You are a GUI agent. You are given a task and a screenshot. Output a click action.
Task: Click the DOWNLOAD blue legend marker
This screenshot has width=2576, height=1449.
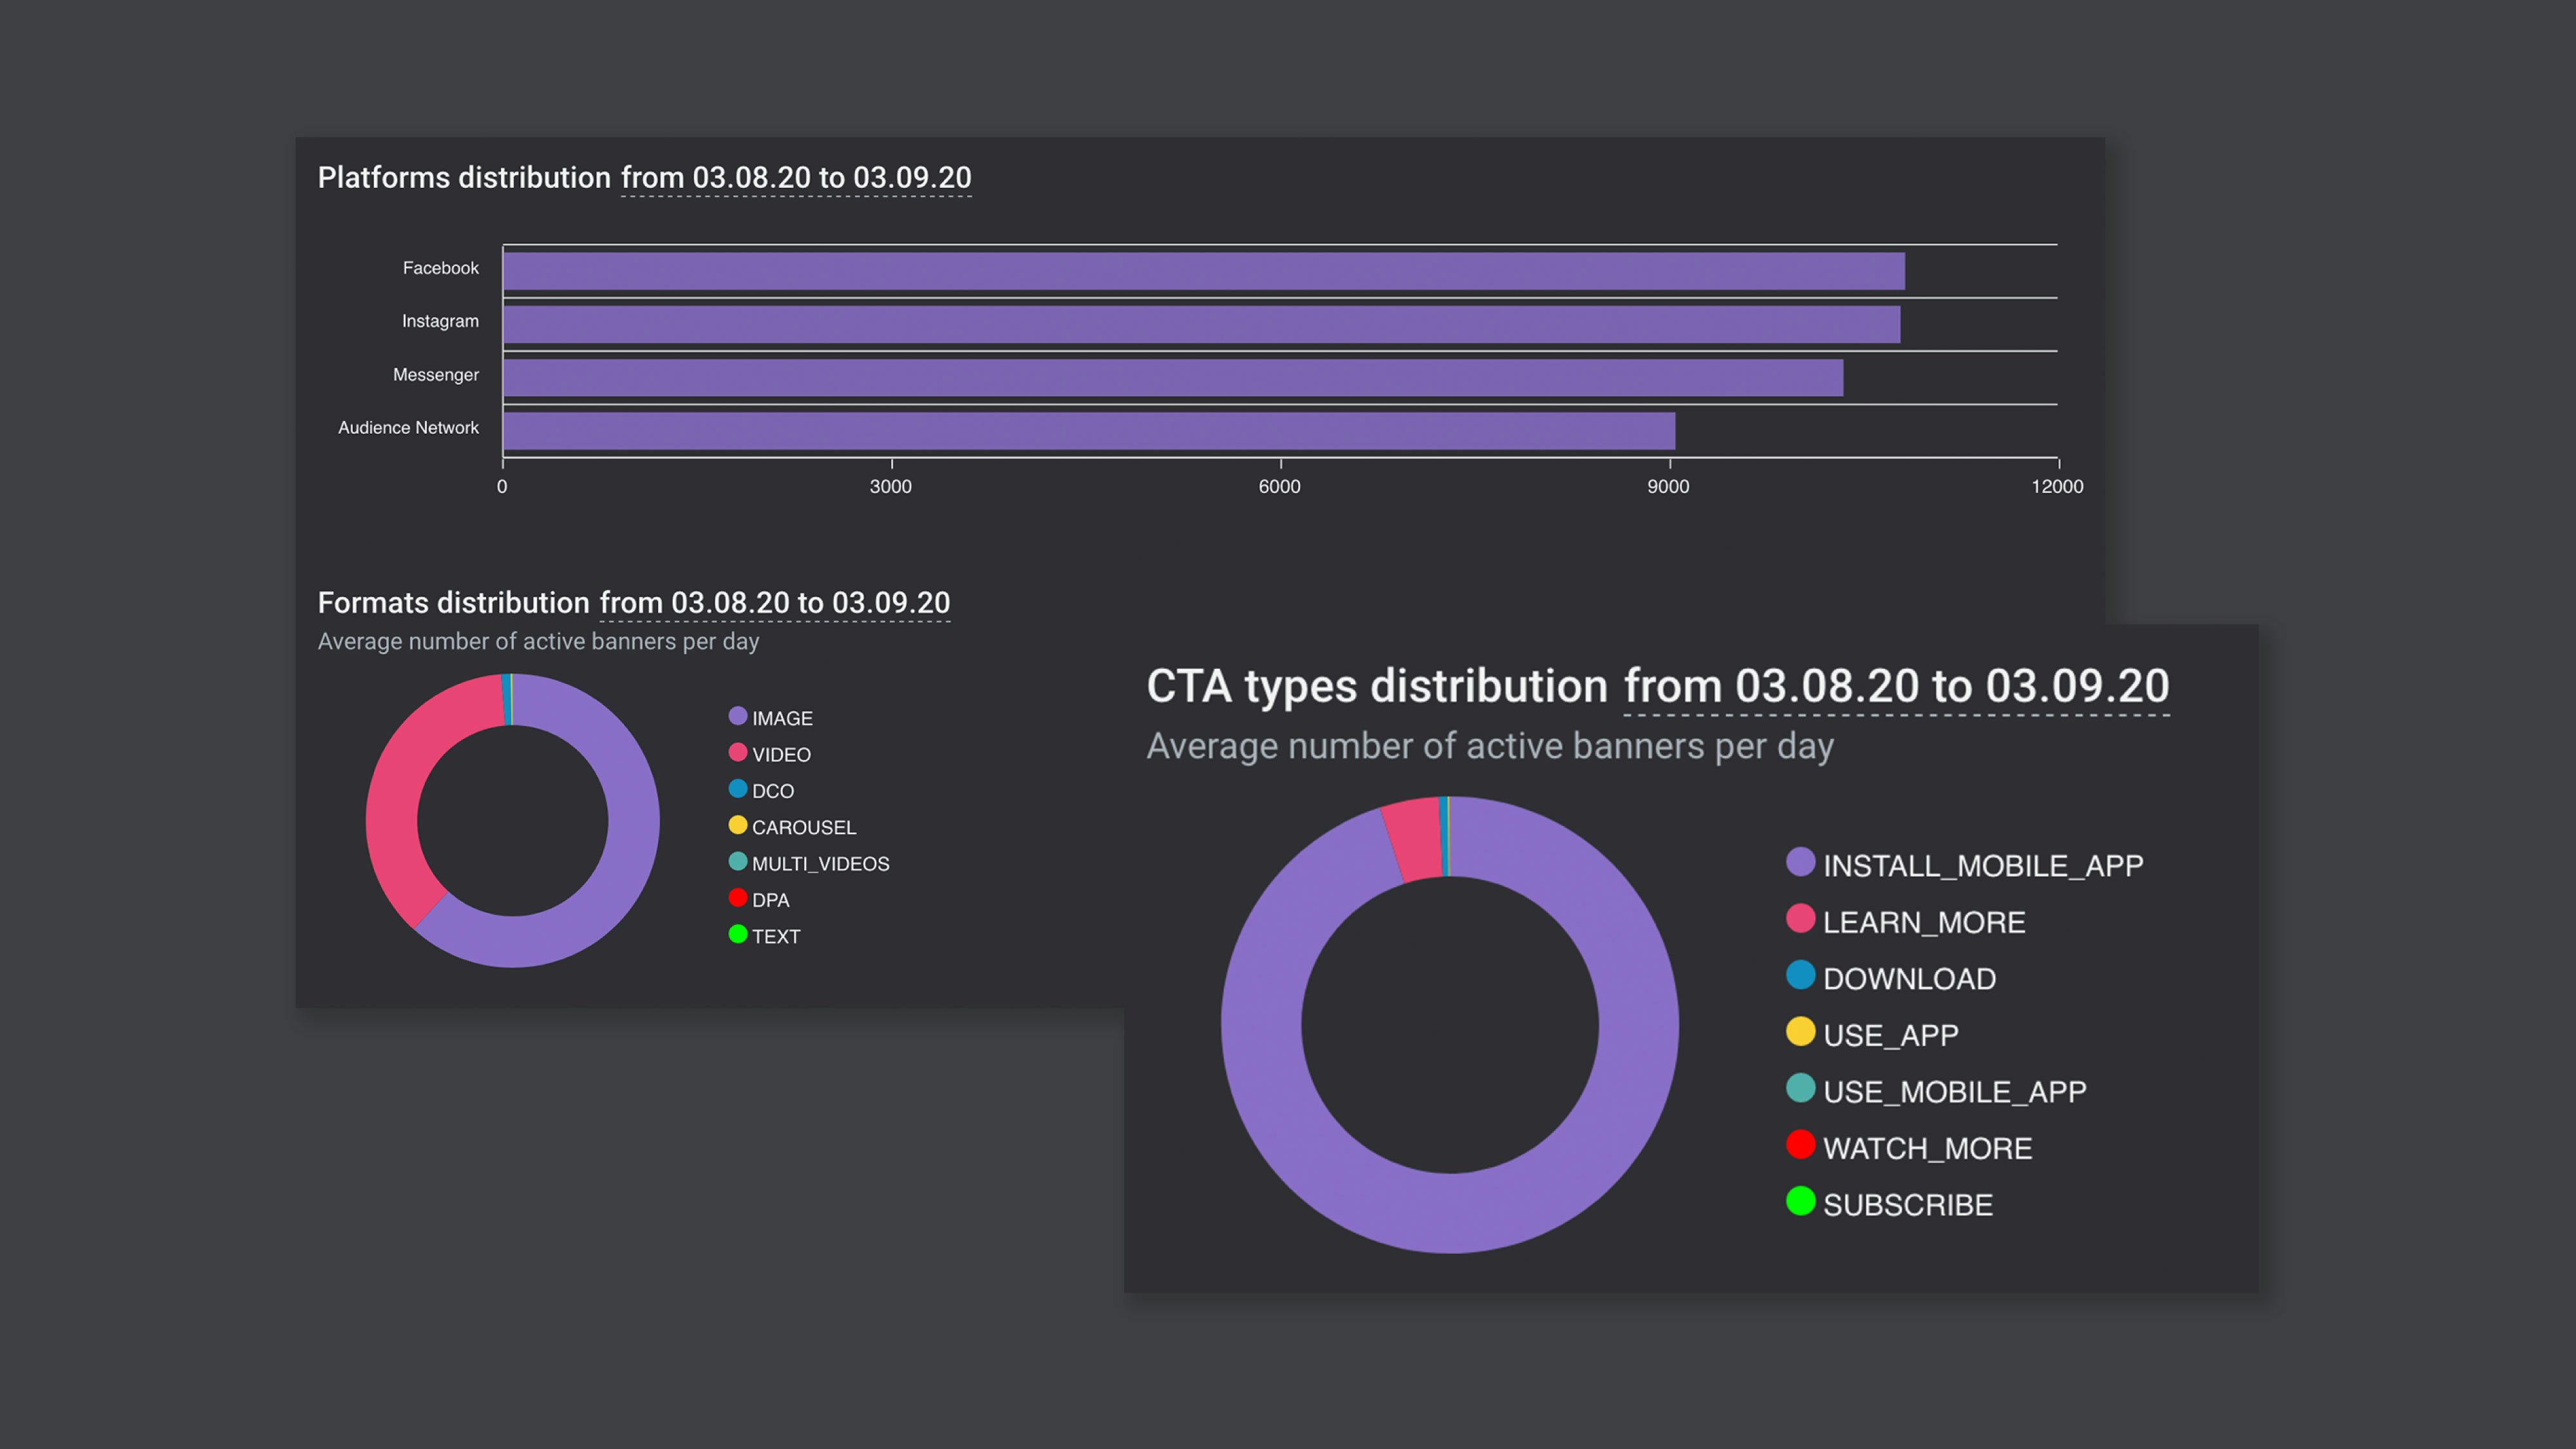click(x=1800, y=975)
